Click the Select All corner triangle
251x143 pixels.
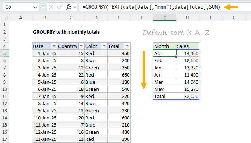(6, 18)
